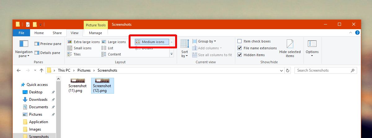
Task: Select Medium icons layout
Action: [x=152, y=42]
